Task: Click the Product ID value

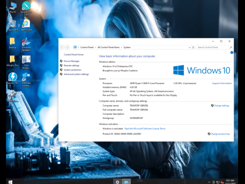Action: coord(127,134)
